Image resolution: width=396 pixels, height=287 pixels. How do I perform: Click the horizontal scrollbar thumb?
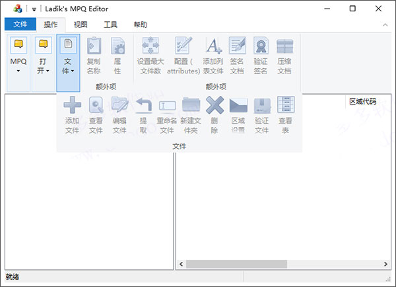coord(236,264)
